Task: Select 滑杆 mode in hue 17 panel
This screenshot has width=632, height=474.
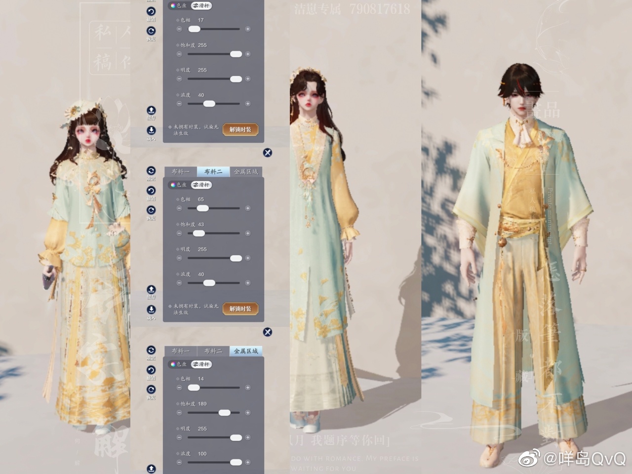Action: [x=201, y=6]
